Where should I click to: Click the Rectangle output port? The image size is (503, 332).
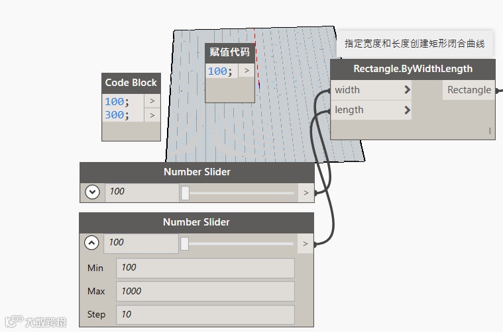pyautogui.click(x=469, y=90)
